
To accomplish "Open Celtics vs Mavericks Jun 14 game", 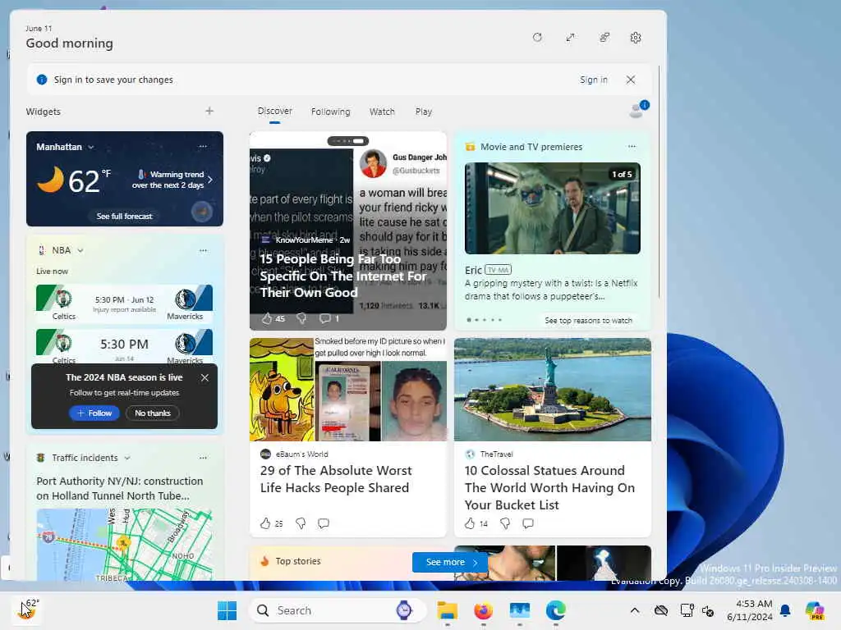I will [x=125, y=347].
